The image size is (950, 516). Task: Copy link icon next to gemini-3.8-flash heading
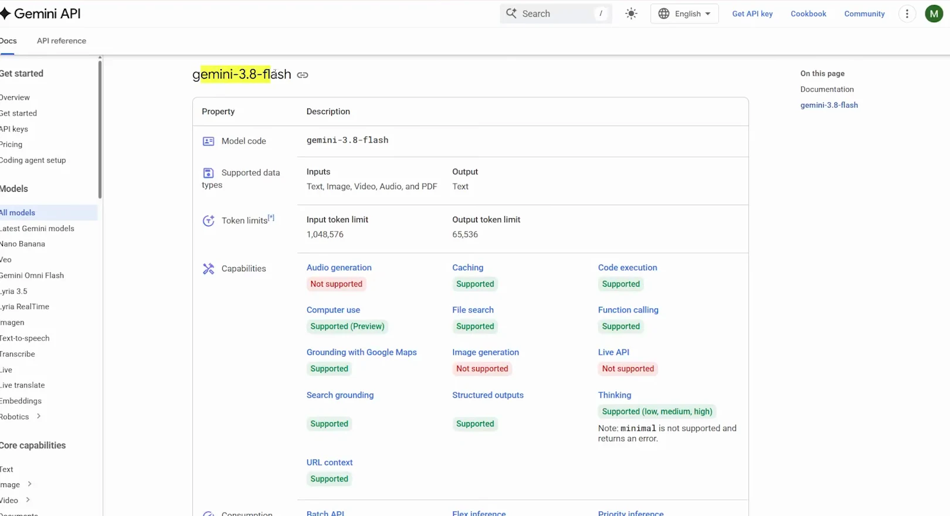pyautogui.click(x=303, y=75)
